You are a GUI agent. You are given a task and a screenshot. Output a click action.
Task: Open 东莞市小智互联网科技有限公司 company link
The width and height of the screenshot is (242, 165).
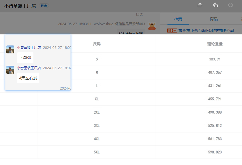(x=206, y=31)
